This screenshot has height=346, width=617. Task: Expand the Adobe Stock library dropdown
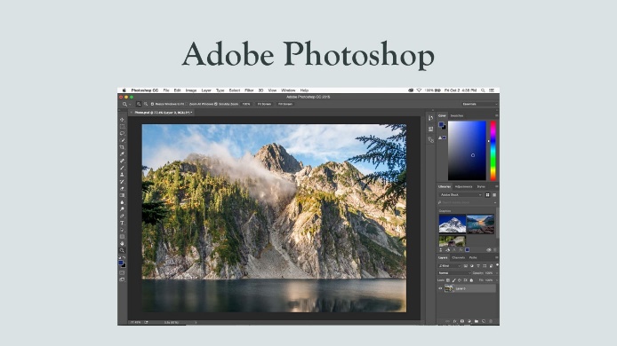coord(461,195)
